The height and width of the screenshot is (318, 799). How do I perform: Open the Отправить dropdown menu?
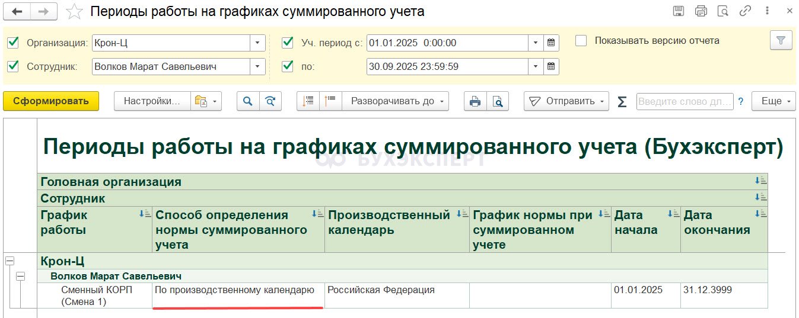point(567,101)
